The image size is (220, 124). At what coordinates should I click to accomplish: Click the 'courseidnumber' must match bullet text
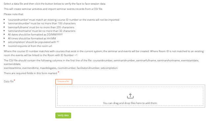click(x=64, y=20)
